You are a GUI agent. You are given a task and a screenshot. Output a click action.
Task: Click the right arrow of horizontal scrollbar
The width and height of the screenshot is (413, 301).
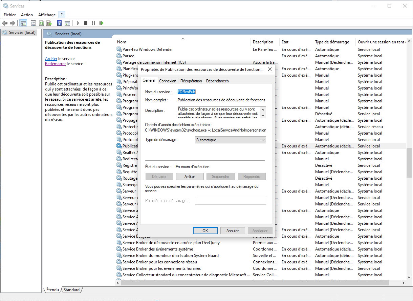(x=403, y=283)
